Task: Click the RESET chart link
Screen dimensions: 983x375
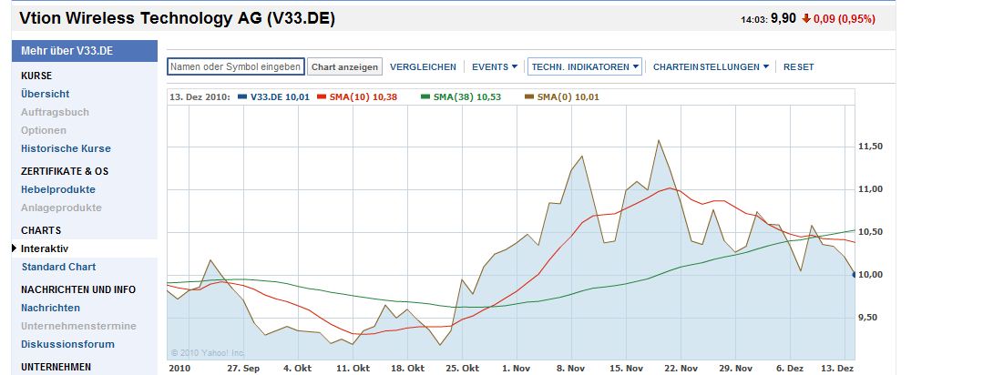Action: pos(799,67)
